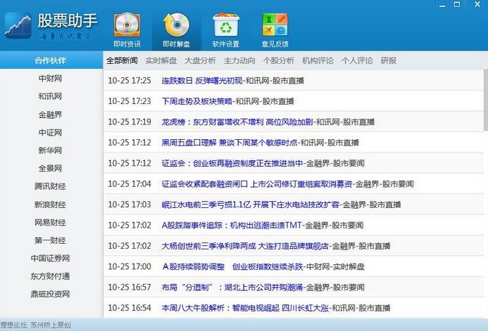Pick 东方财付通 from partner list

pos(50,276)
